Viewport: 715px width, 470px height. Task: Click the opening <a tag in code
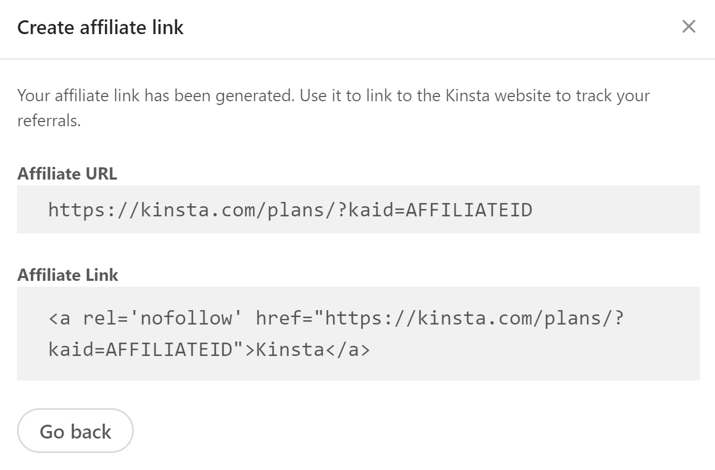click(59, 319)
